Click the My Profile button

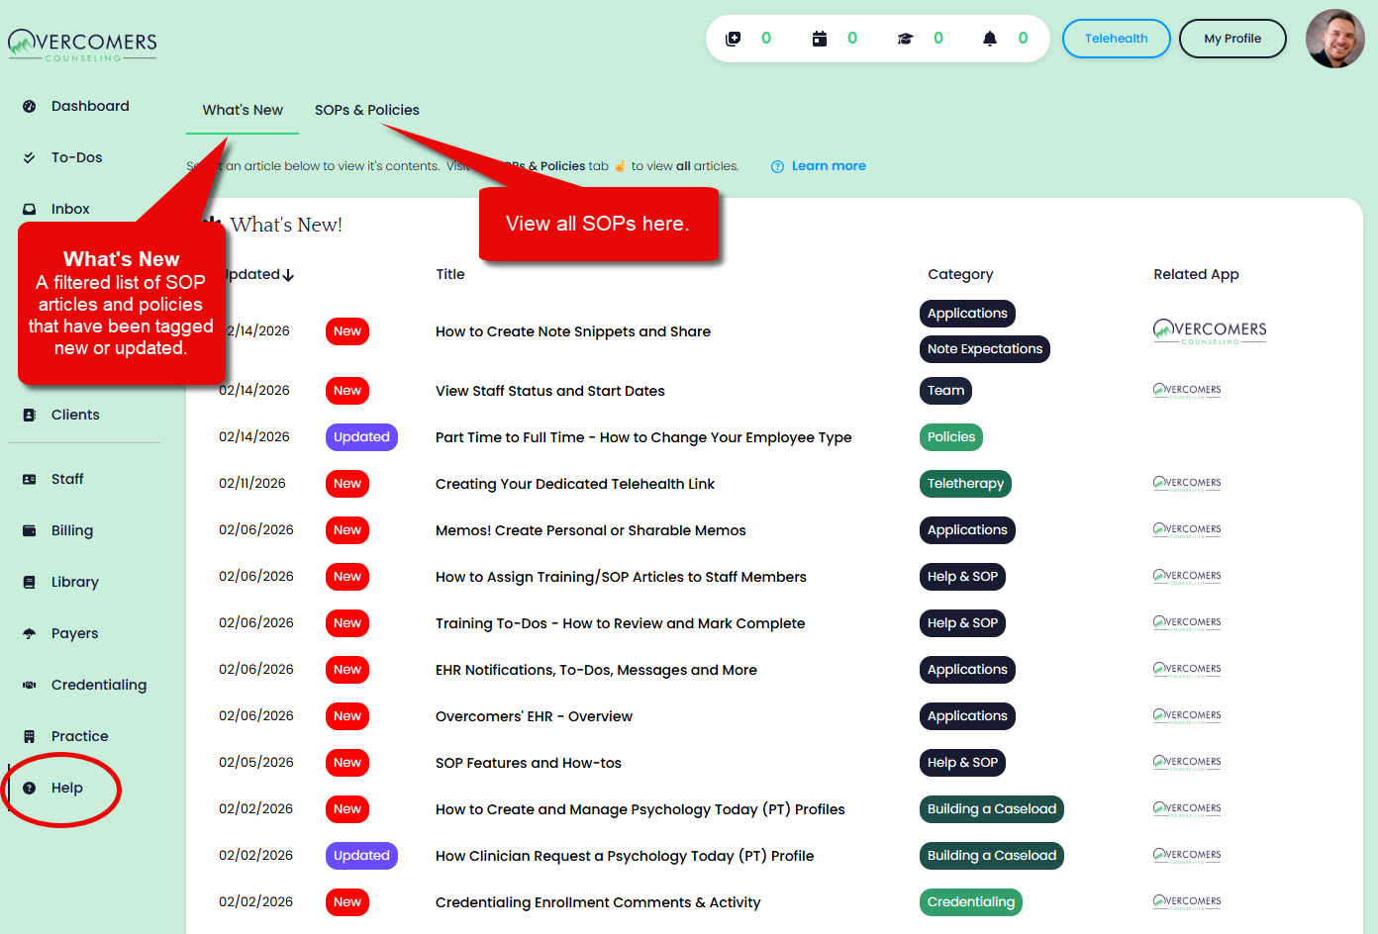point(1232,39)
